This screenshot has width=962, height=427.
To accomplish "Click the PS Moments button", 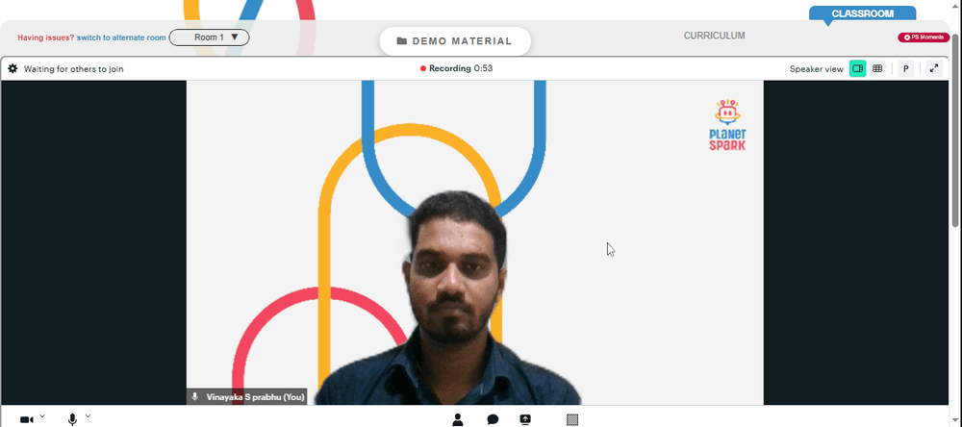I will pyautogui.click(x=924, y=38).
